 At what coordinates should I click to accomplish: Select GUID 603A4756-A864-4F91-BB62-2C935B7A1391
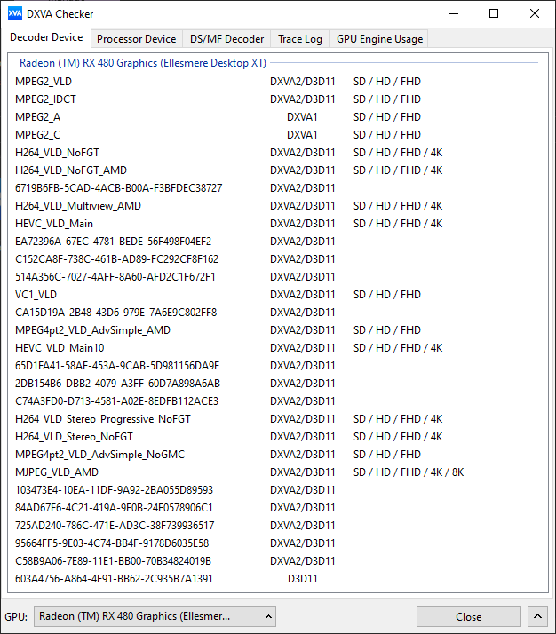[x=277, y=579]
